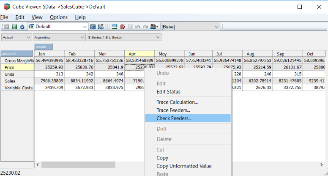Image resolution: width=328 pixels, height=176 pixels.
Task: Click the red circular stop icon
Action: 122,27
